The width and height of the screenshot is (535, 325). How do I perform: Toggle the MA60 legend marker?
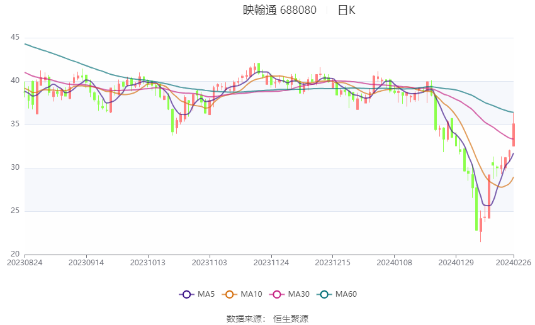pyautogui.click(x=324, y=294)
